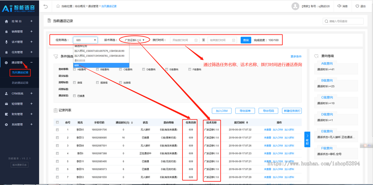Expand 销售管理 with its plus sign
Image resolution: width=373 pixels, height=185 pixels.
point(31,32)
